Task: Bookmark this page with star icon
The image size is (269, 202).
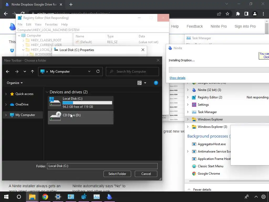Action: click(227, 14)
